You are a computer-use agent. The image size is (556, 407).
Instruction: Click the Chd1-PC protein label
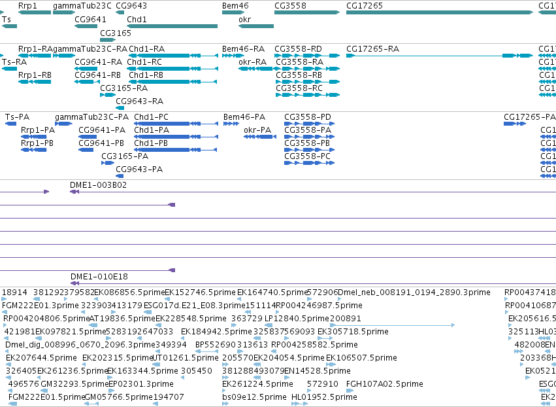151,117
